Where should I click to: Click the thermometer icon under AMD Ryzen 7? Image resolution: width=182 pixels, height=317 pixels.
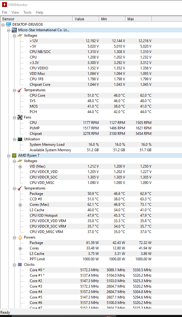20,188
